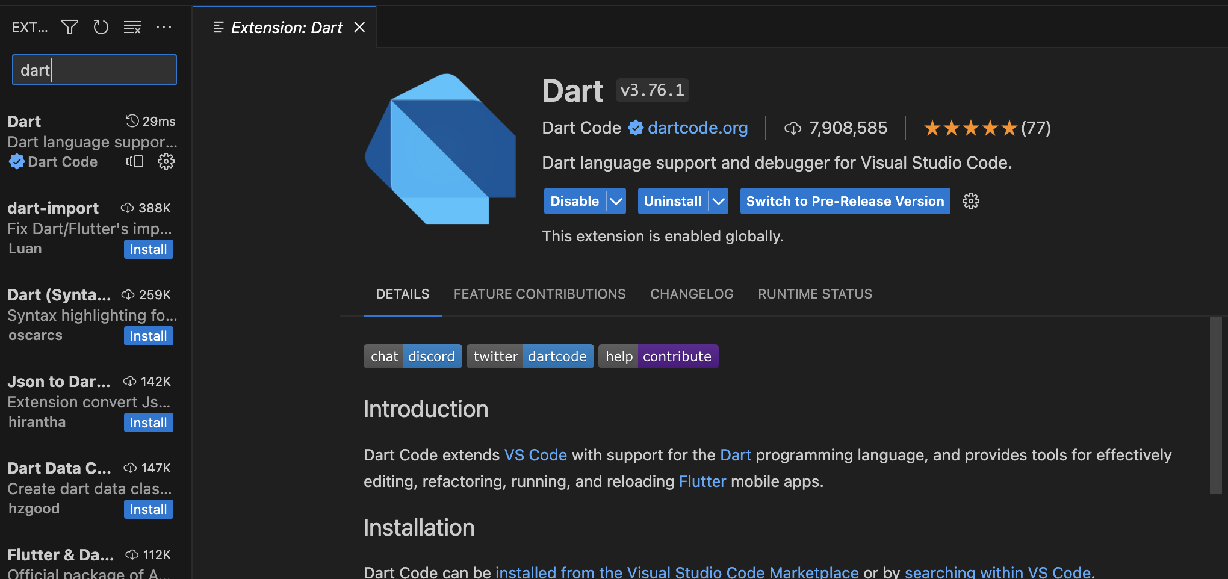Click the Dart Code publisher name in header

581,128
